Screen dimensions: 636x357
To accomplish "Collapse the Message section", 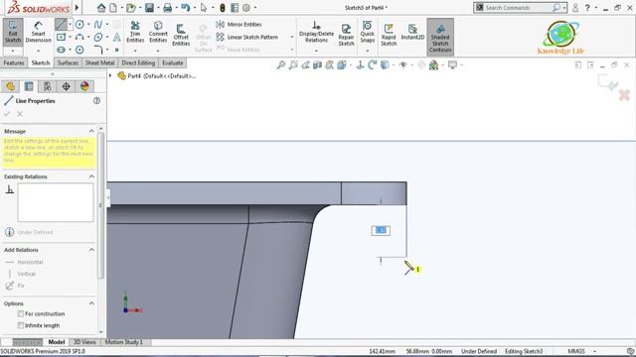I will pos(91,131).
